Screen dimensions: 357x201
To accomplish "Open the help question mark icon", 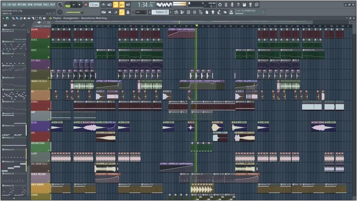I will [x=238, y=5].
